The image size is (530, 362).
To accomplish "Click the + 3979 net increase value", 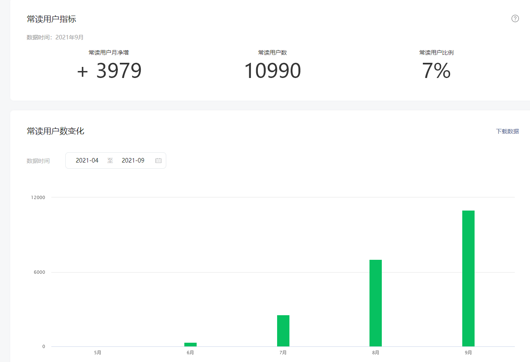I will point(109,71).
